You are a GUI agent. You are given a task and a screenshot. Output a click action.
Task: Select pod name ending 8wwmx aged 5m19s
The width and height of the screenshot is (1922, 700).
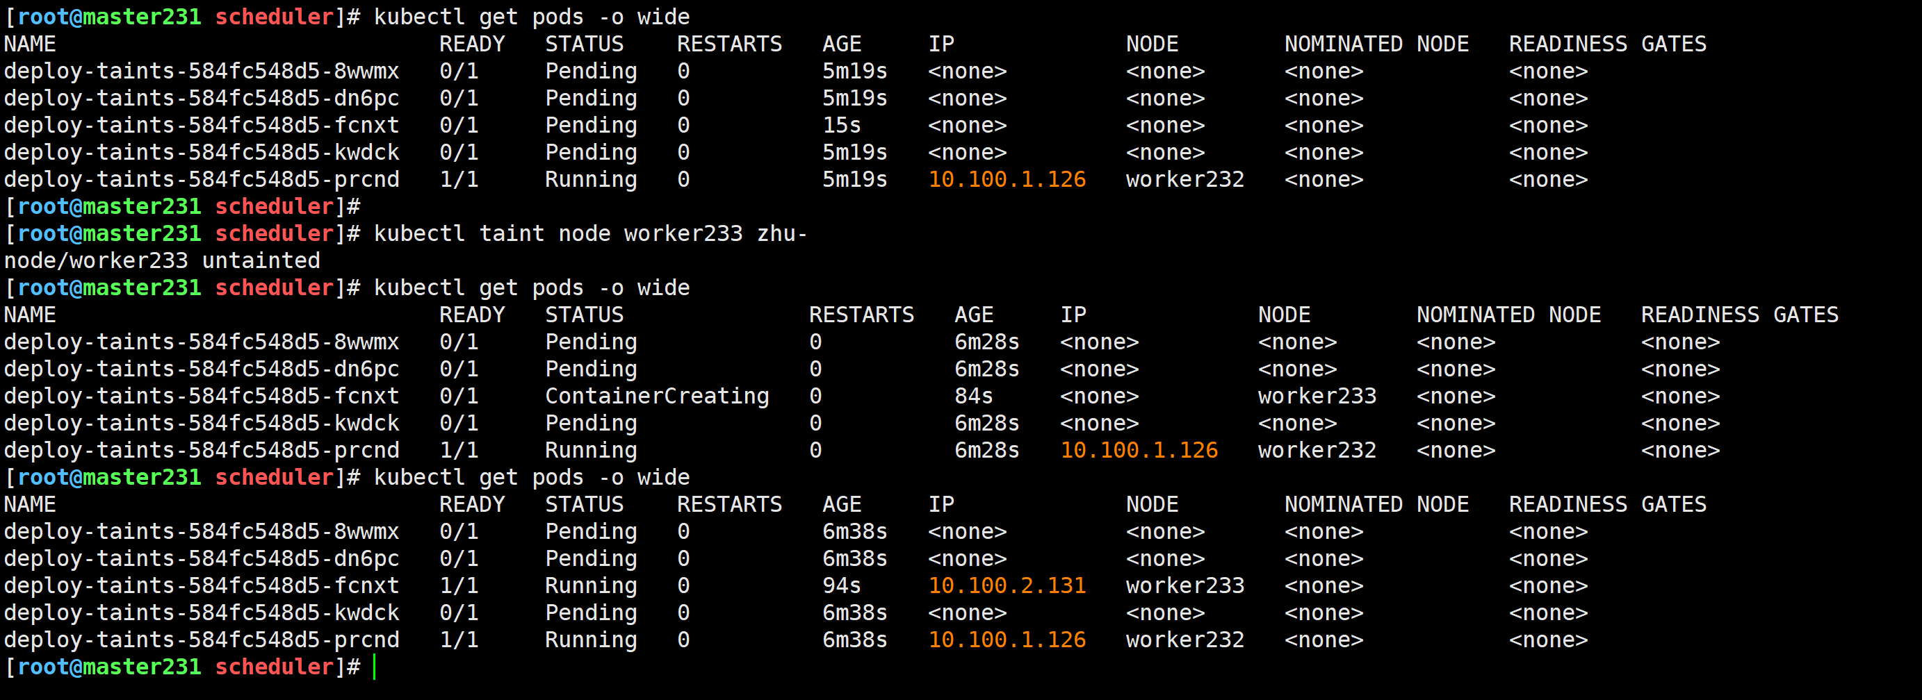click(x=202, y=71)
